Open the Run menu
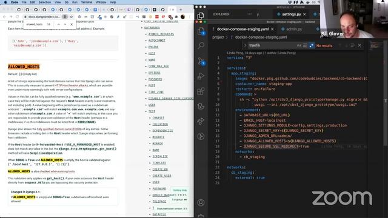Screen dimensions: 388x218 pyautogui.click(x=75, y=2)
